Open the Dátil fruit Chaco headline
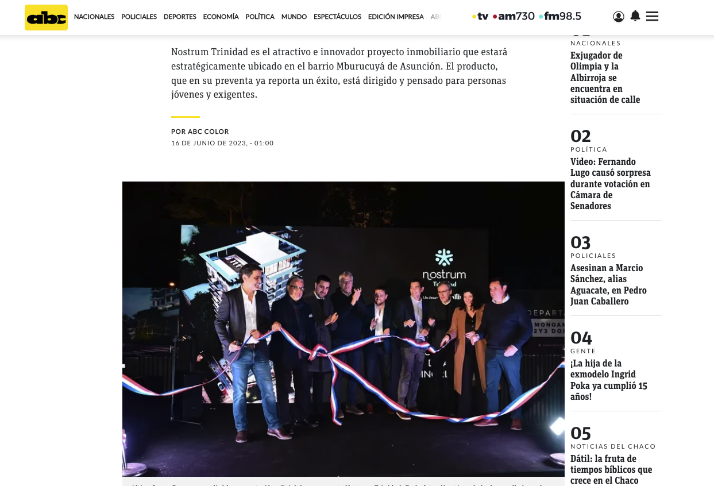The height and width of the screenshot is (486, 714). pyautogui.click(x=611, y=470)
